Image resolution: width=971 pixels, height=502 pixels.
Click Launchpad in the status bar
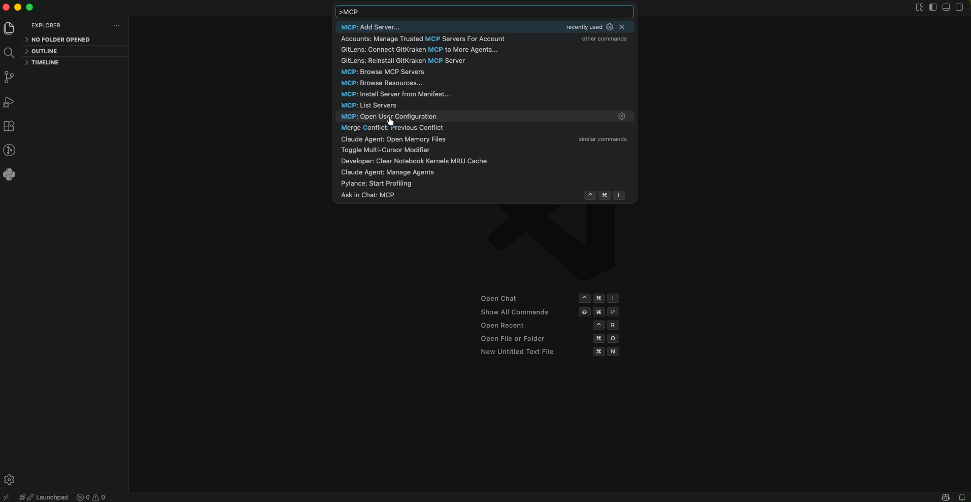[44, 497]
